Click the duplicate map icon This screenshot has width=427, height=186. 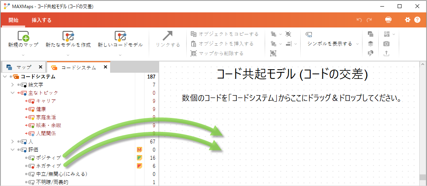371,34
